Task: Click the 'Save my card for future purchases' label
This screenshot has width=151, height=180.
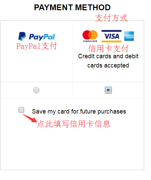Action: 79,111
